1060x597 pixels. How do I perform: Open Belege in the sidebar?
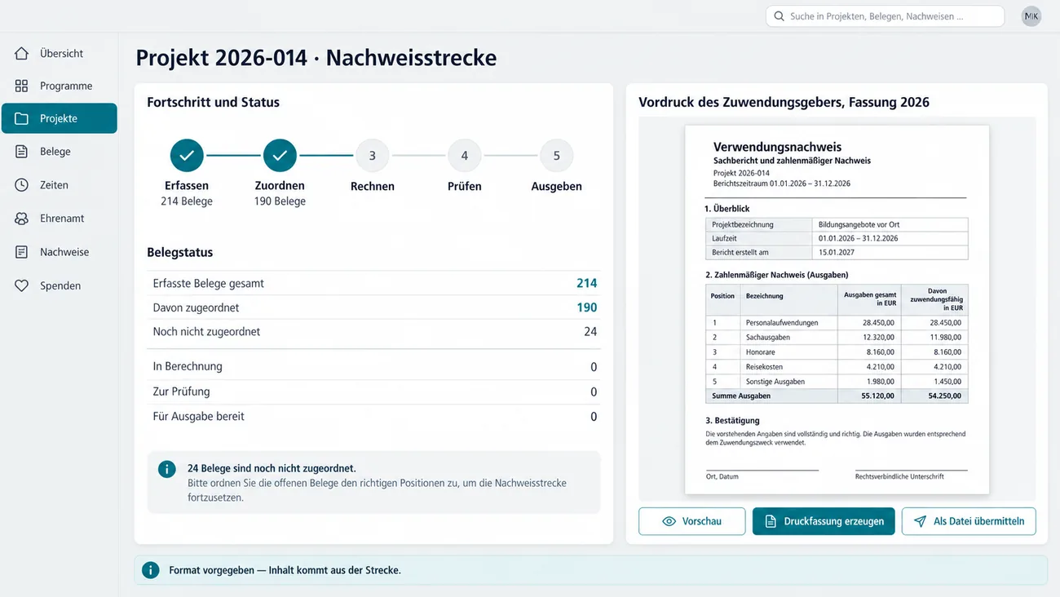(60, 152)
